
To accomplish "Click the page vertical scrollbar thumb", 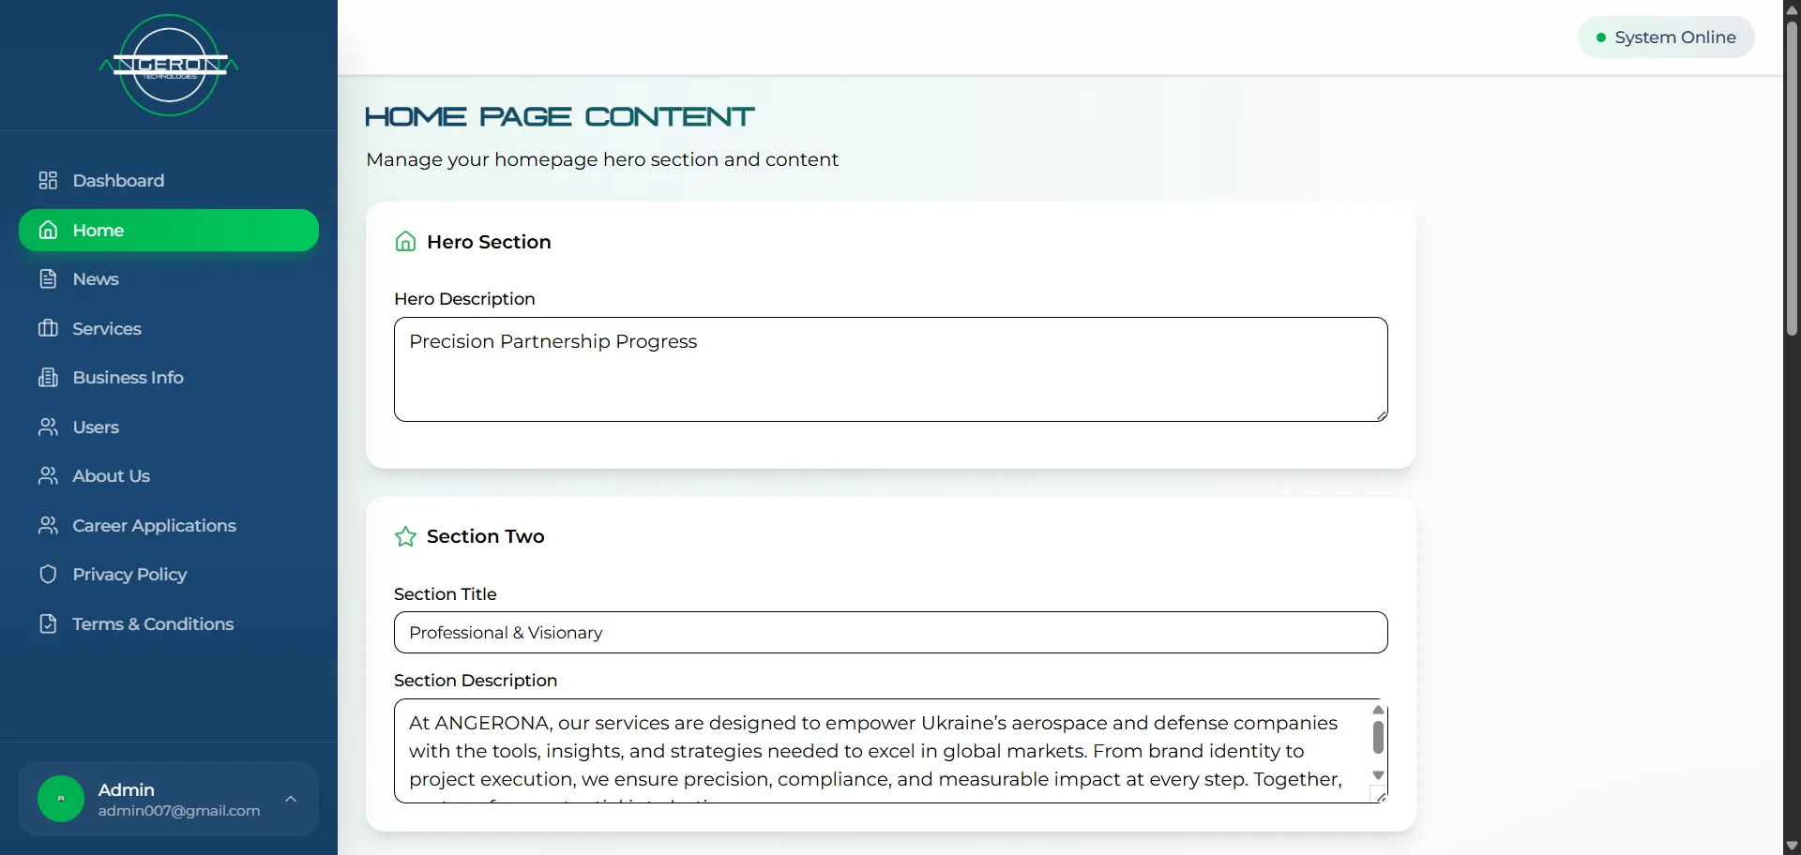I will [x=1792, y=178].
